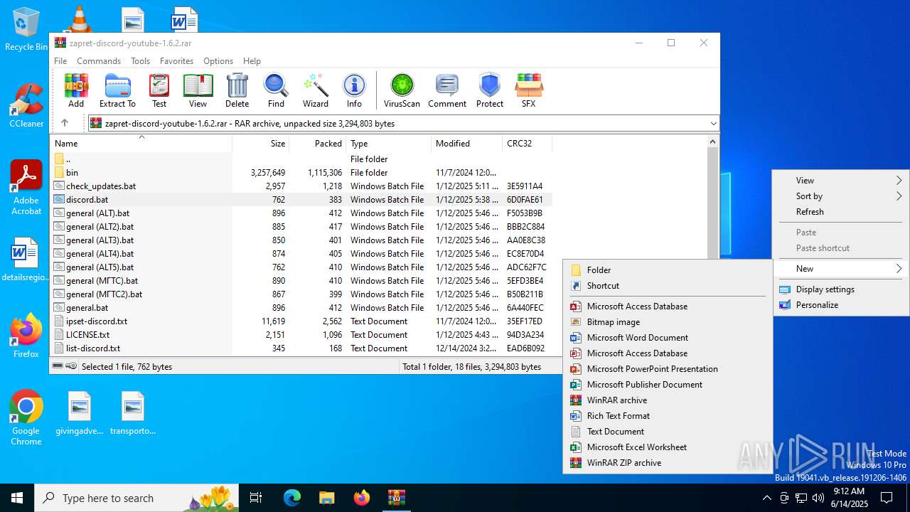Open the Commands menu
The width and height of the screenshot is (910, 512).
(x=99, y=61)
